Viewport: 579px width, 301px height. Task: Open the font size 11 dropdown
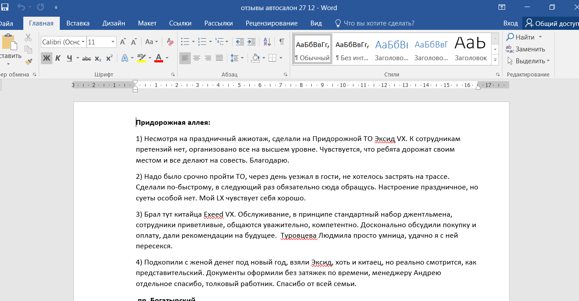[x=113, y=42]
